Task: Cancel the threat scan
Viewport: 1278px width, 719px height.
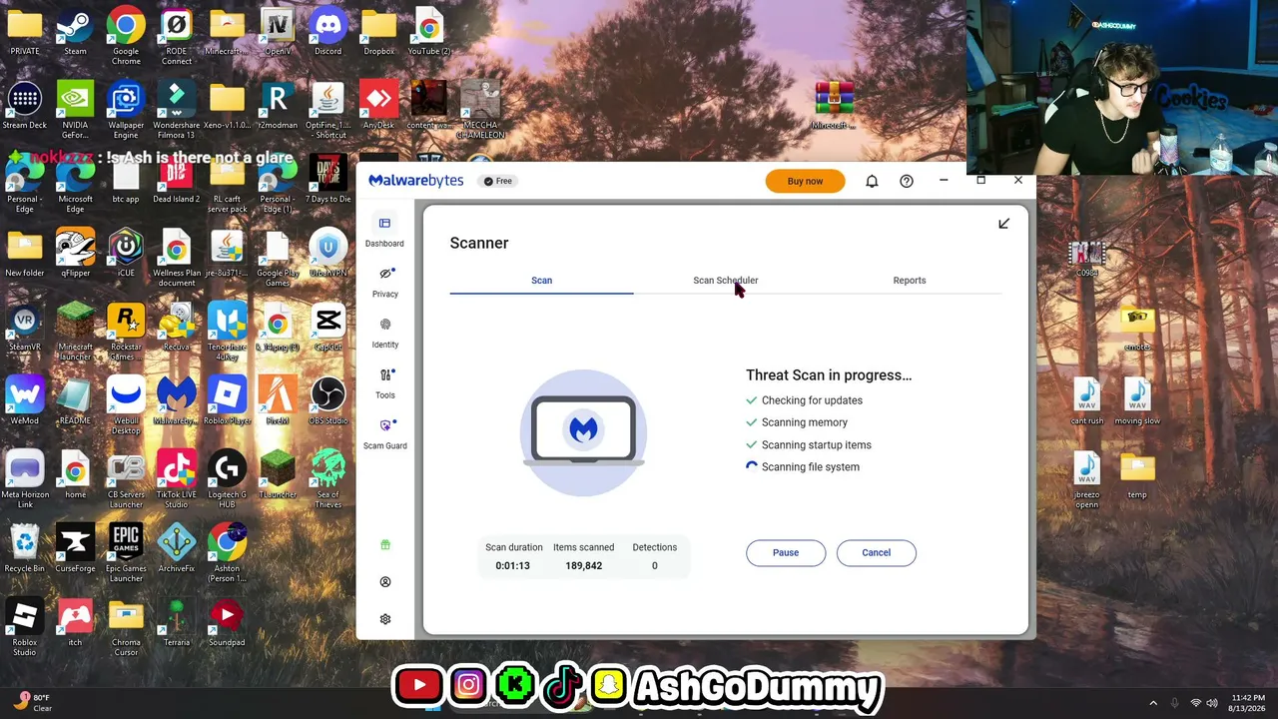Action: click(x=876, y=552)
